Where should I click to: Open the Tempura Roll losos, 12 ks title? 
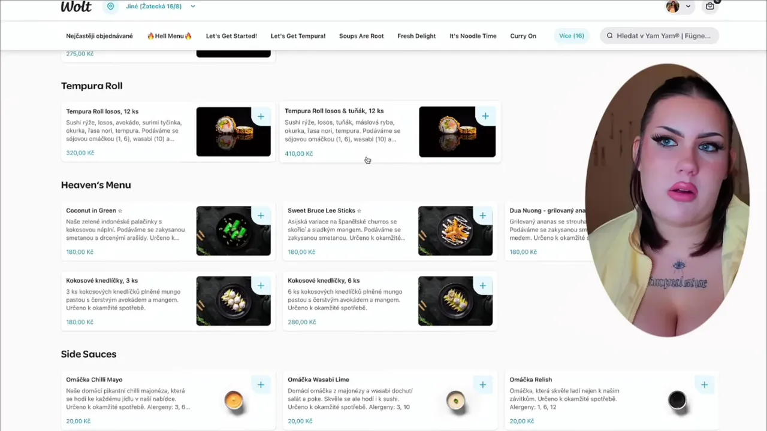[102, 111]
